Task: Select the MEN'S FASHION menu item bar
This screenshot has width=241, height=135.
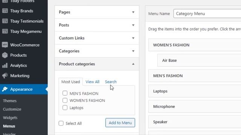Action: (195, 76)
